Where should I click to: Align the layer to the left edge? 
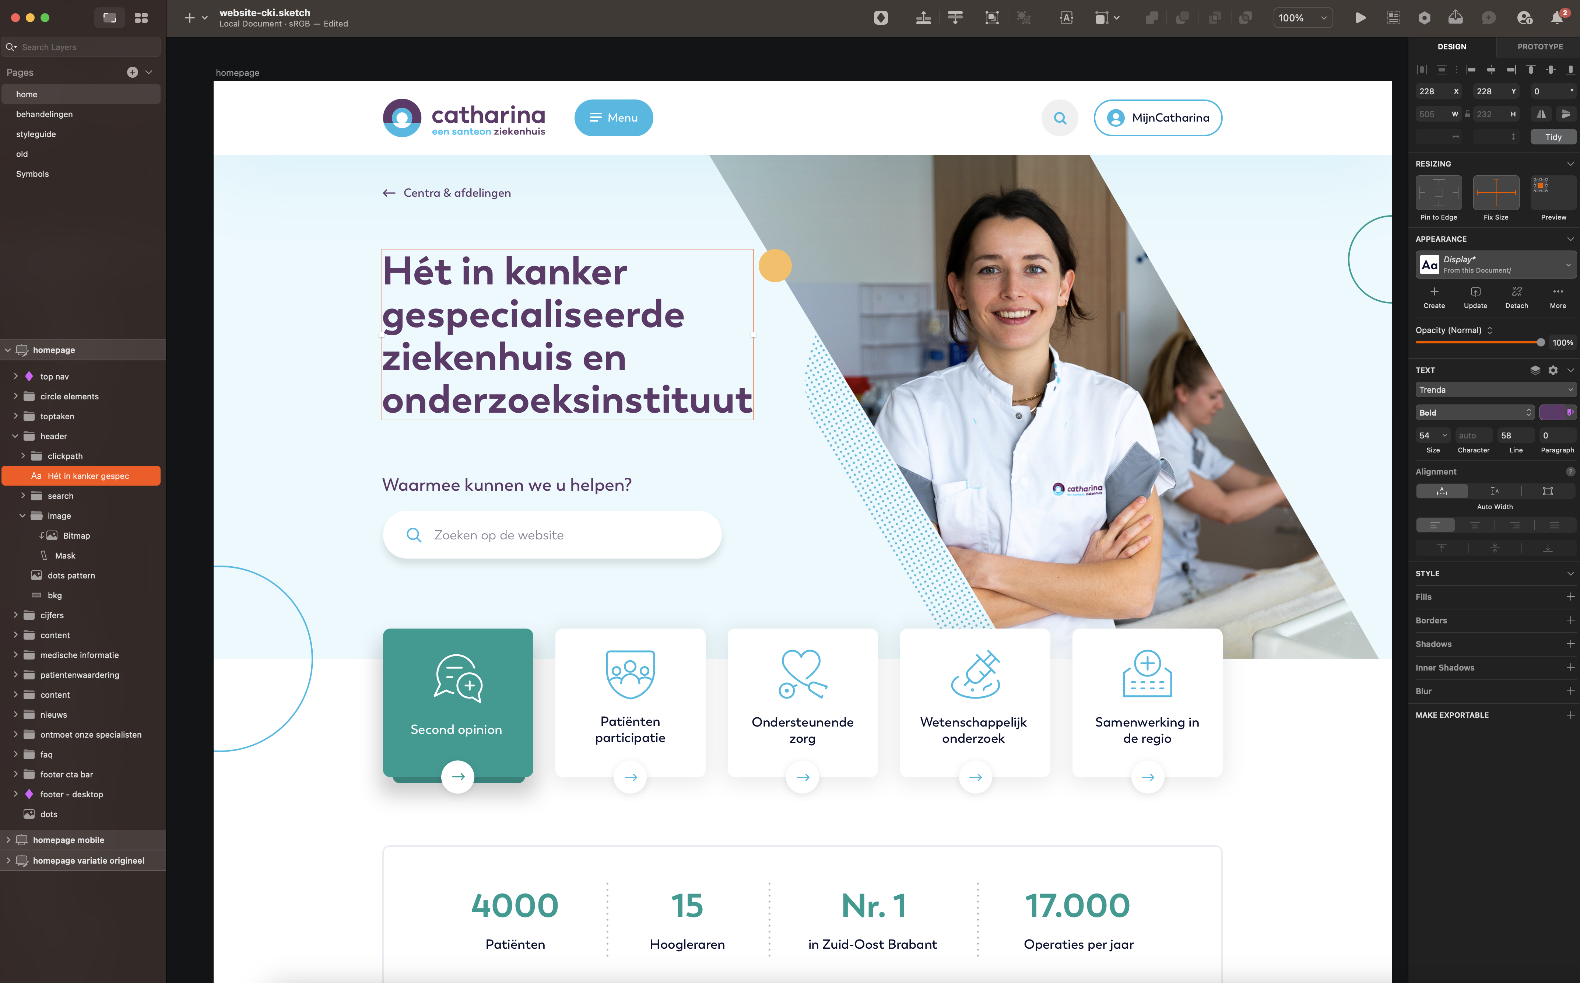coord(1471,70)
